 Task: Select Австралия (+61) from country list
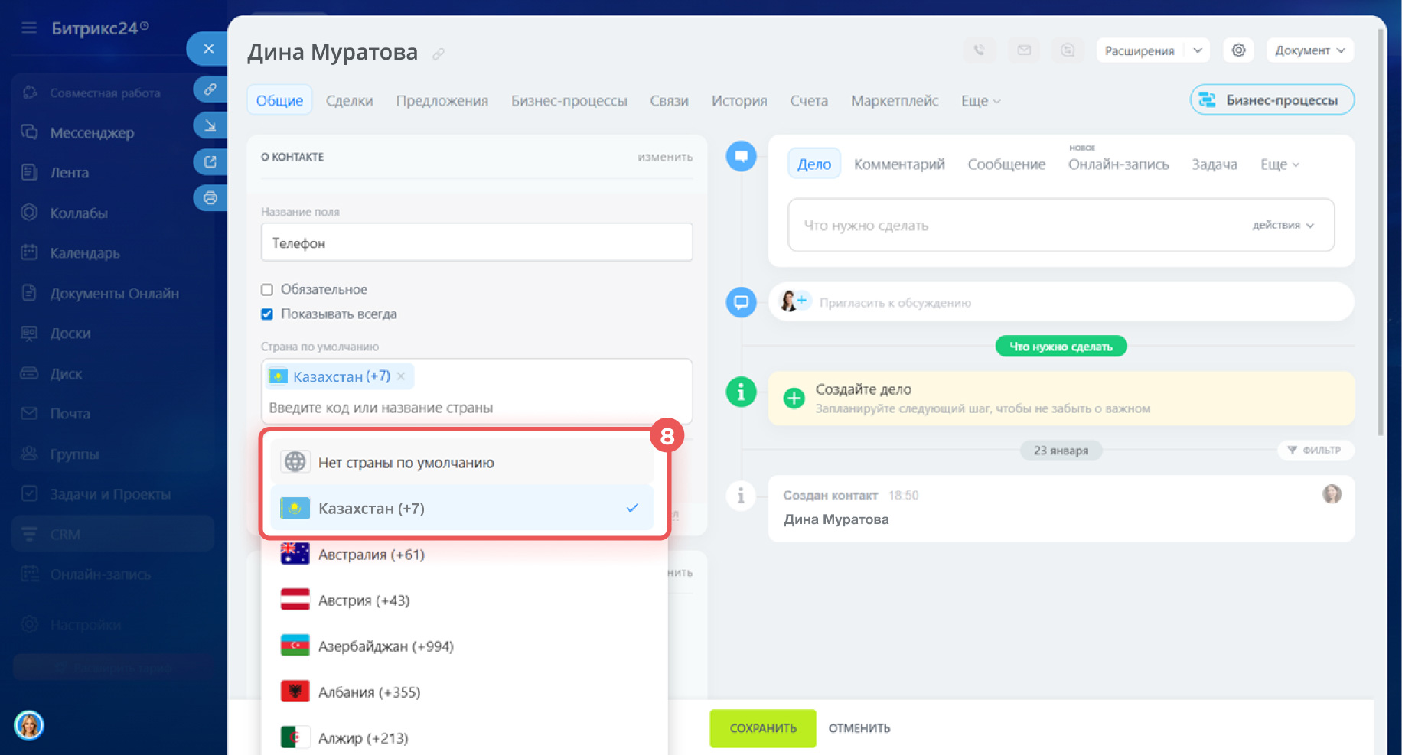(x=371, y=555)
